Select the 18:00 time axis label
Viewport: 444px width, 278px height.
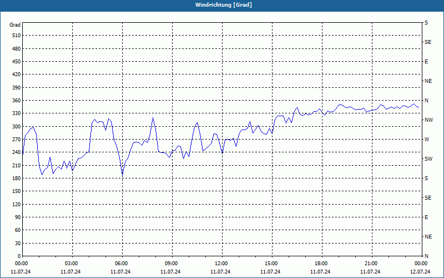(322, 264)
